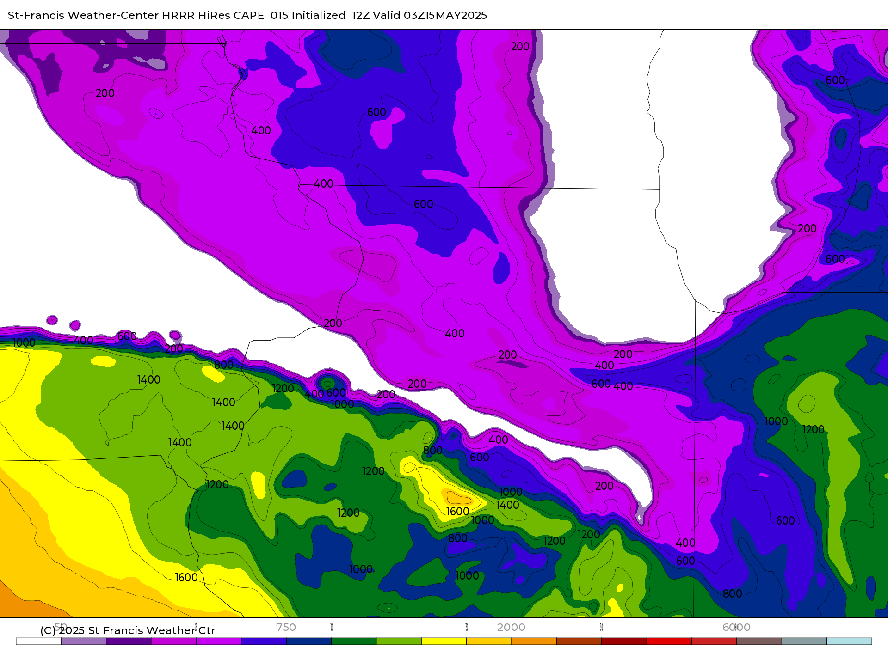888x647 pixels.
Task: Click the 'St-Francis Weather-Center' title text
Action: (83, 15)
